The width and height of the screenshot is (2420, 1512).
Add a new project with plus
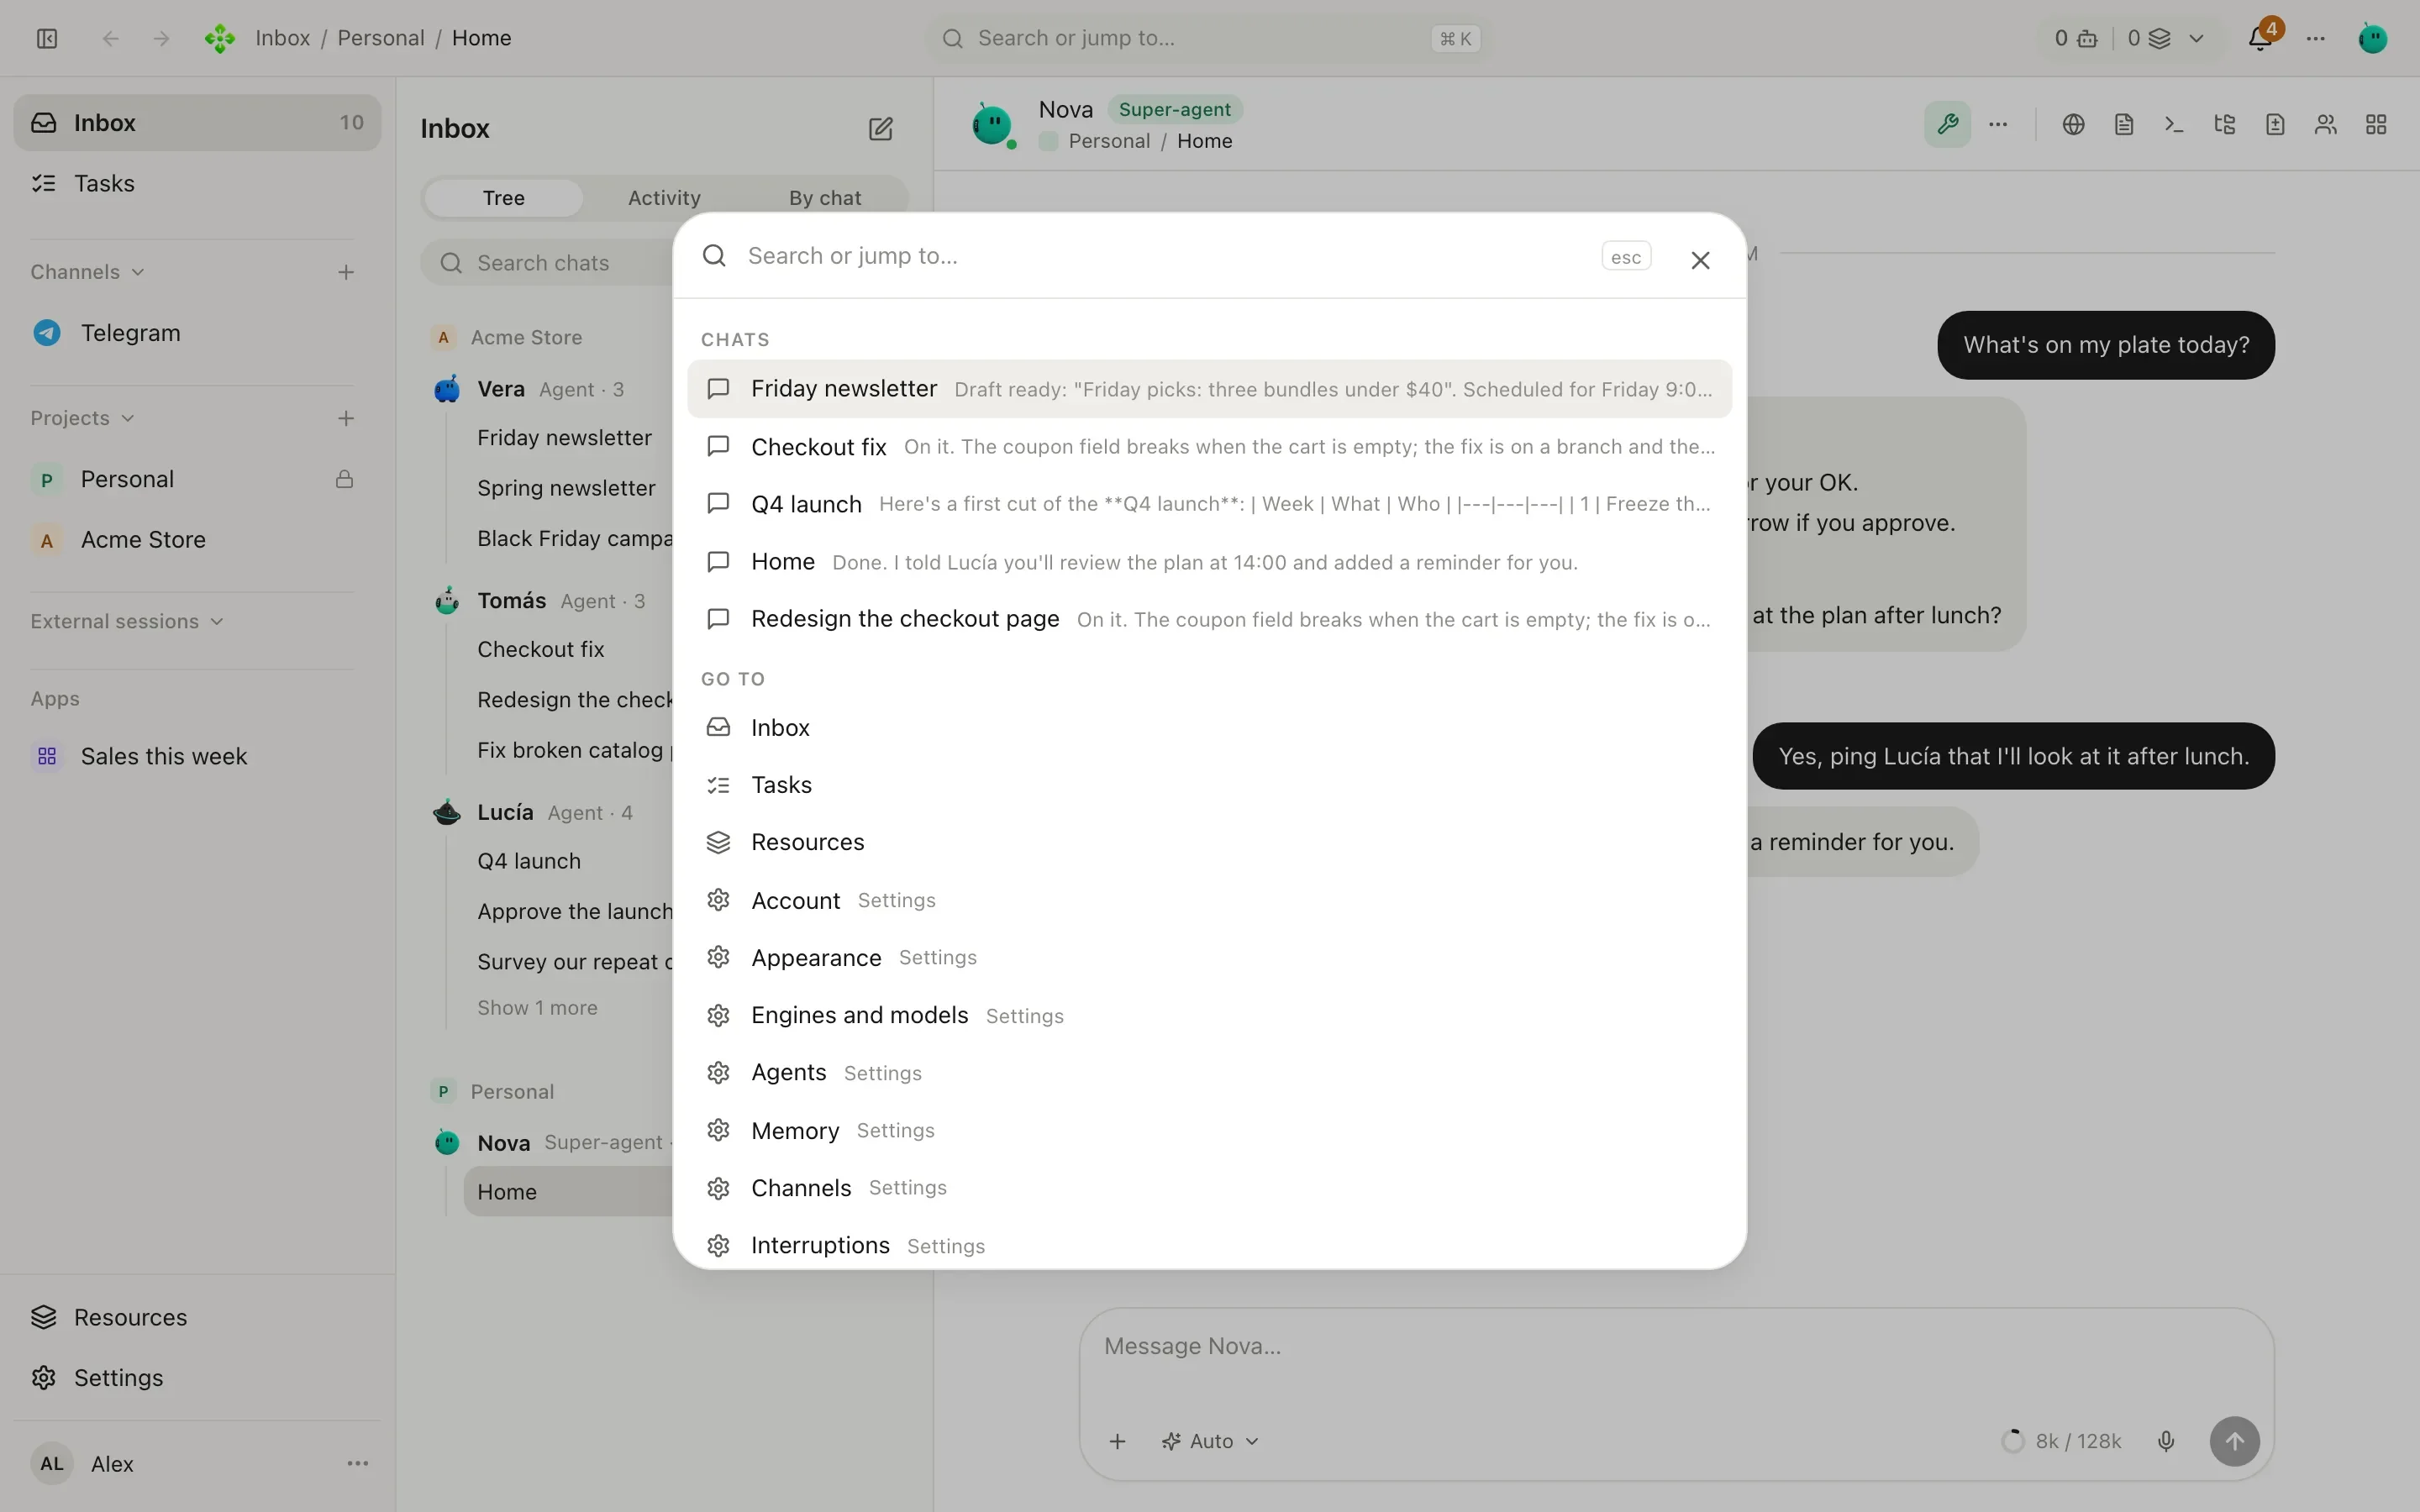coord(346,418)
